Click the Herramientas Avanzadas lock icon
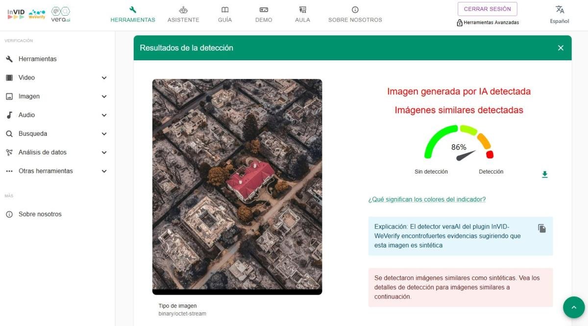The height and width of the screenshot is (326, 588). (x=460, y=23)
